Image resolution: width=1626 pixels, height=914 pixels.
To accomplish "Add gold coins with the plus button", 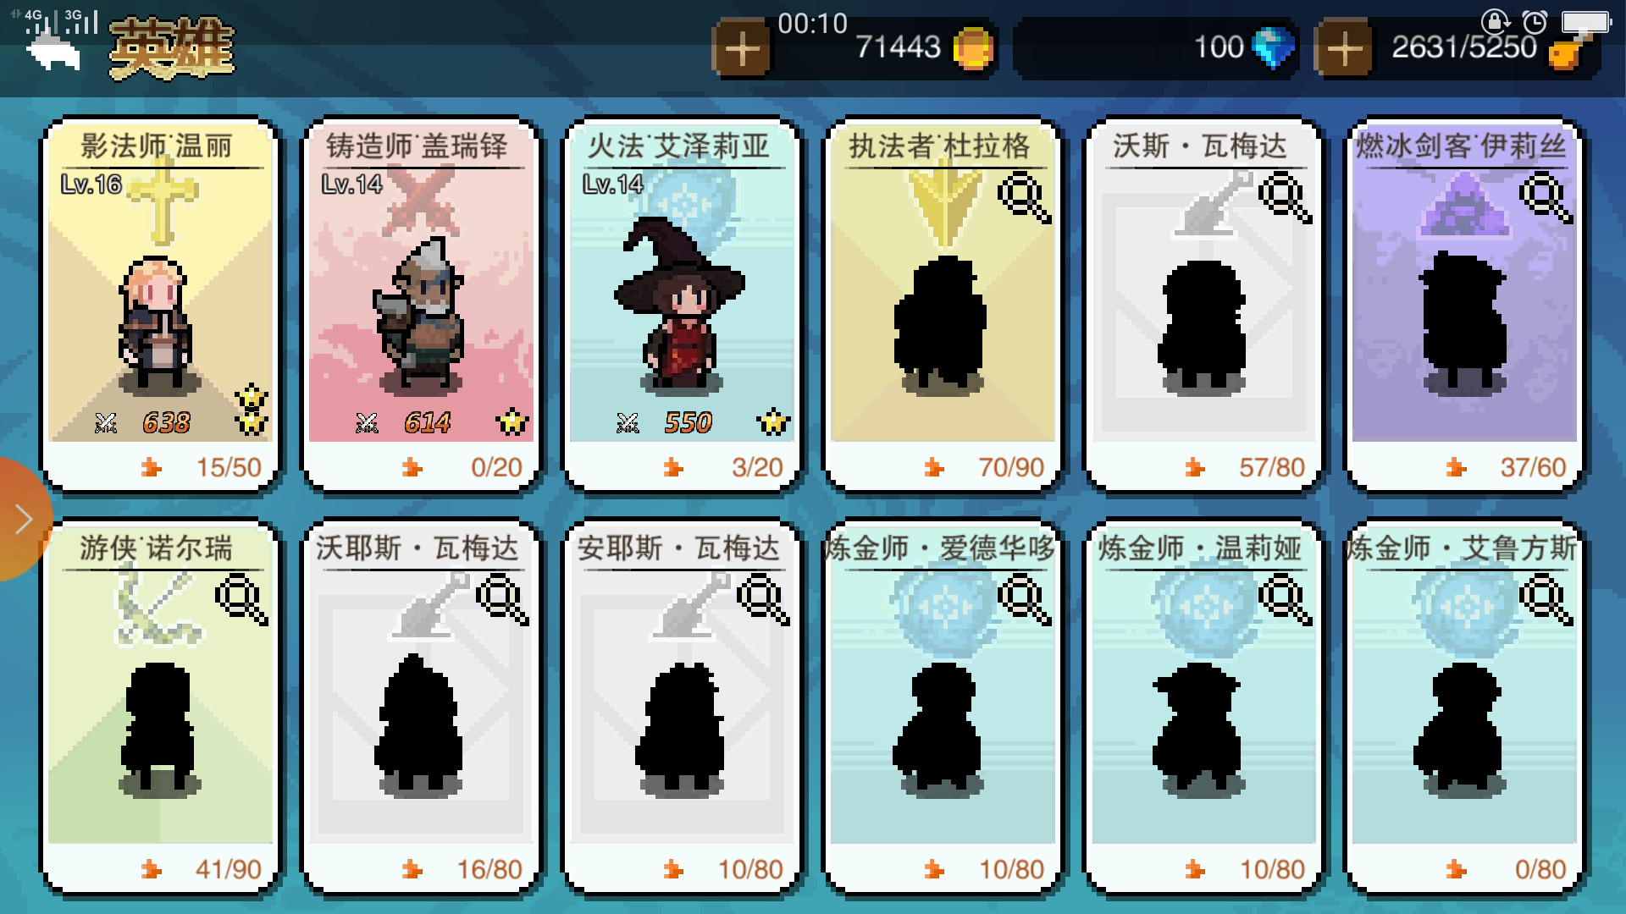I will 742,49.
